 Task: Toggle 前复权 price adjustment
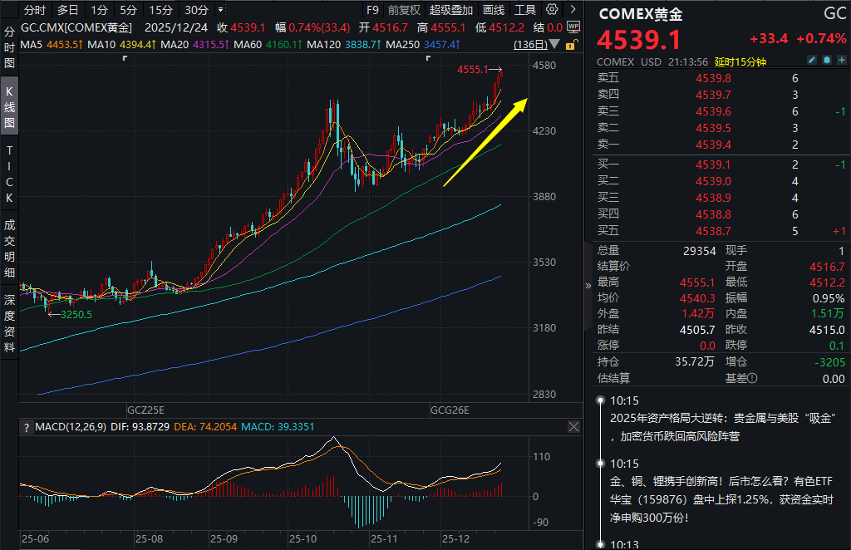(405, 11)
